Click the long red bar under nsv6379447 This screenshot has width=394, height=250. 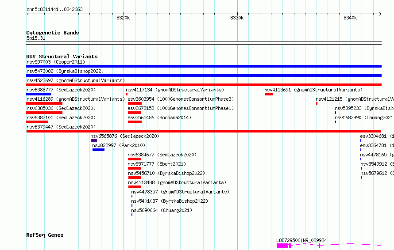tap(204, 131)
